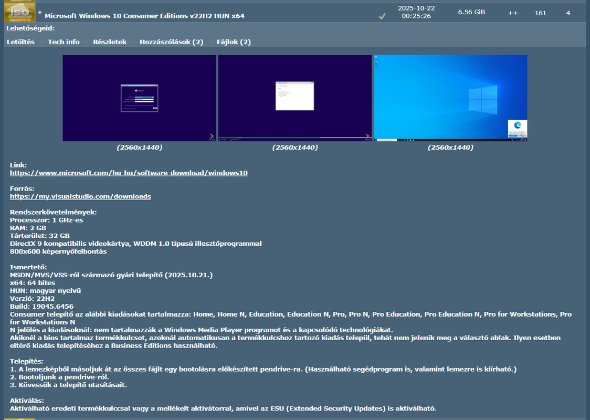Image resolution: width=590 pixels, height=420 pixels.
Task: Click the Lehetőségeid: label
Action: [30, 28]
